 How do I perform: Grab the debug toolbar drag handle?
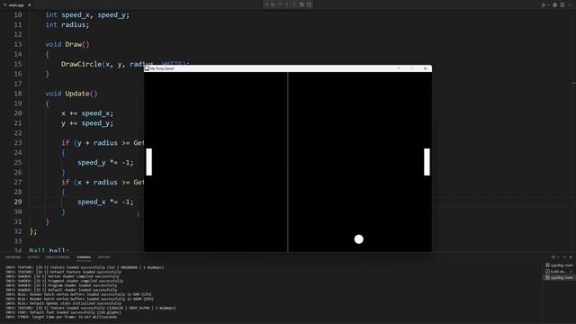pyautogui.click(x=267, y=4)
